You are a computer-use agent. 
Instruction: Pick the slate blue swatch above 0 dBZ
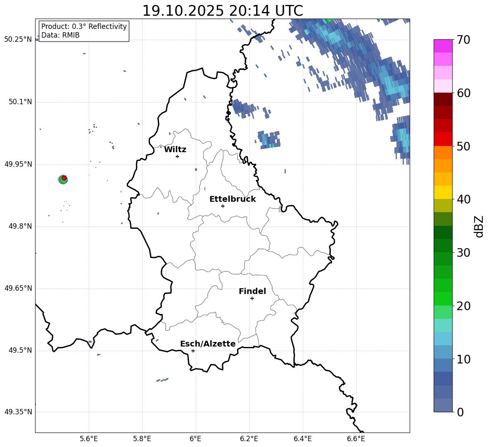coord(443,405)
